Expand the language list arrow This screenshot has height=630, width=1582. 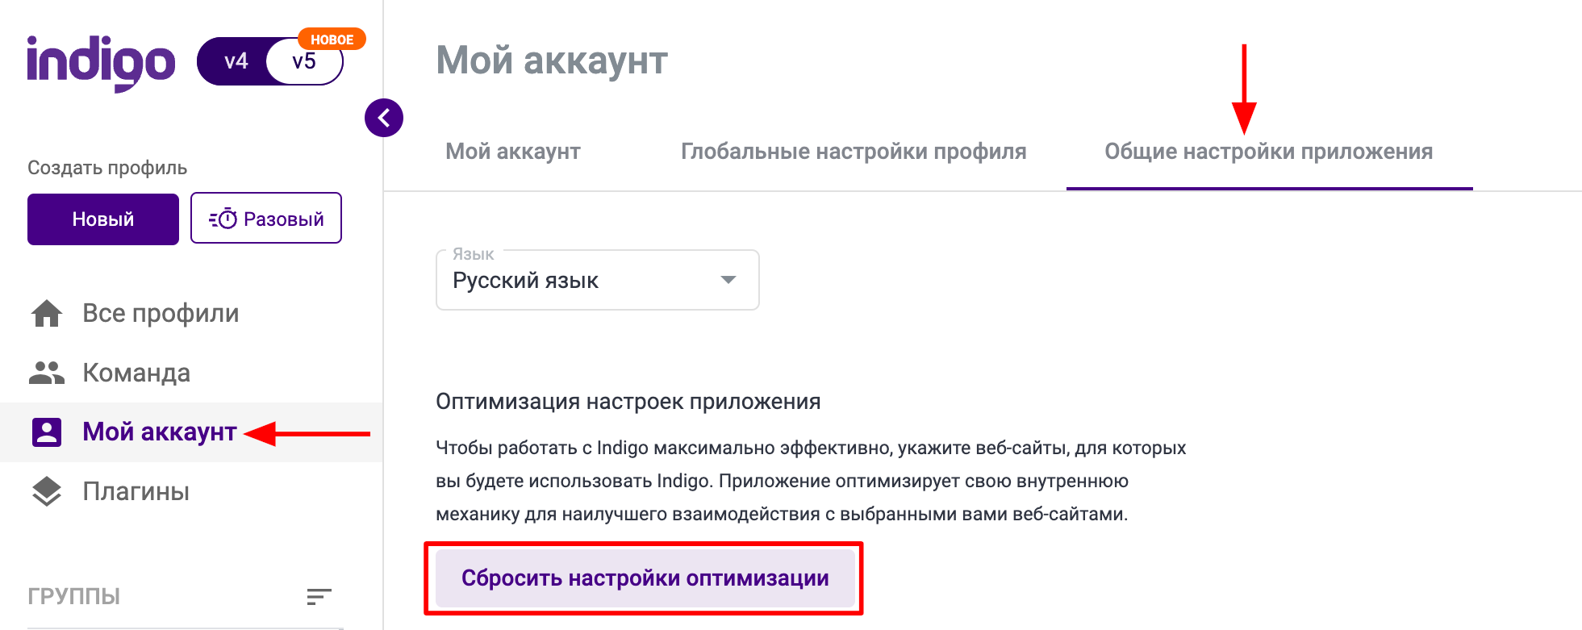728,280
